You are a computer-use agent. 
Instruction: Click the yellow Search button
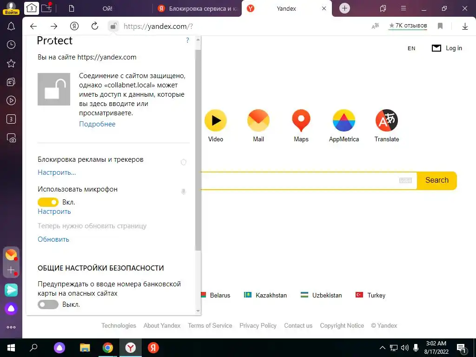coord(437,180)
